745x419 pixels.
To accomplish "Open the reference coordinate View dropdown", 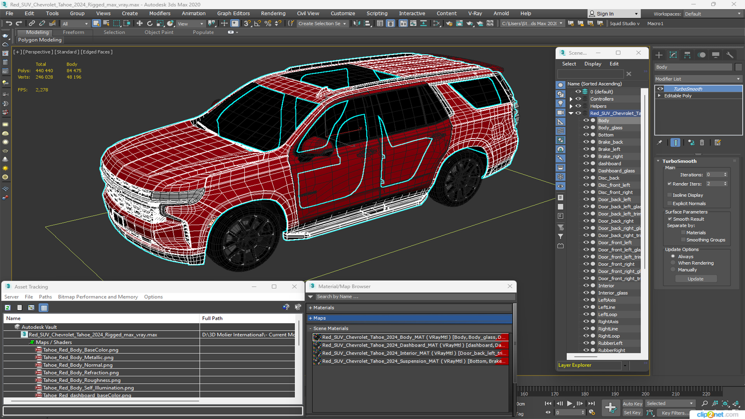I will pyautogui.click(x=190, y=24).
